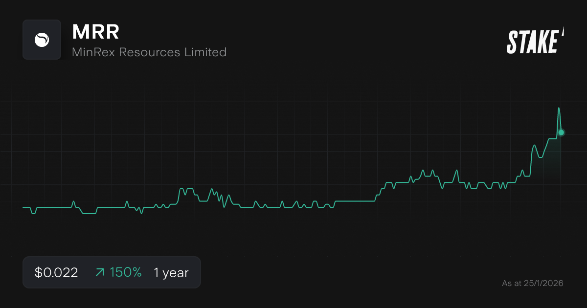Click the circular emblem inside the MRR logo
The image size is (587, 308).
click(42, 39)
